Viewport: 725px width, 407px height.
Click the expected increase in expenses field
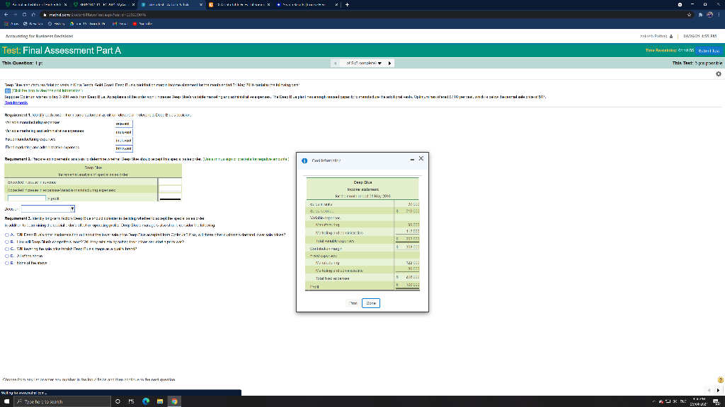[170, 189]
